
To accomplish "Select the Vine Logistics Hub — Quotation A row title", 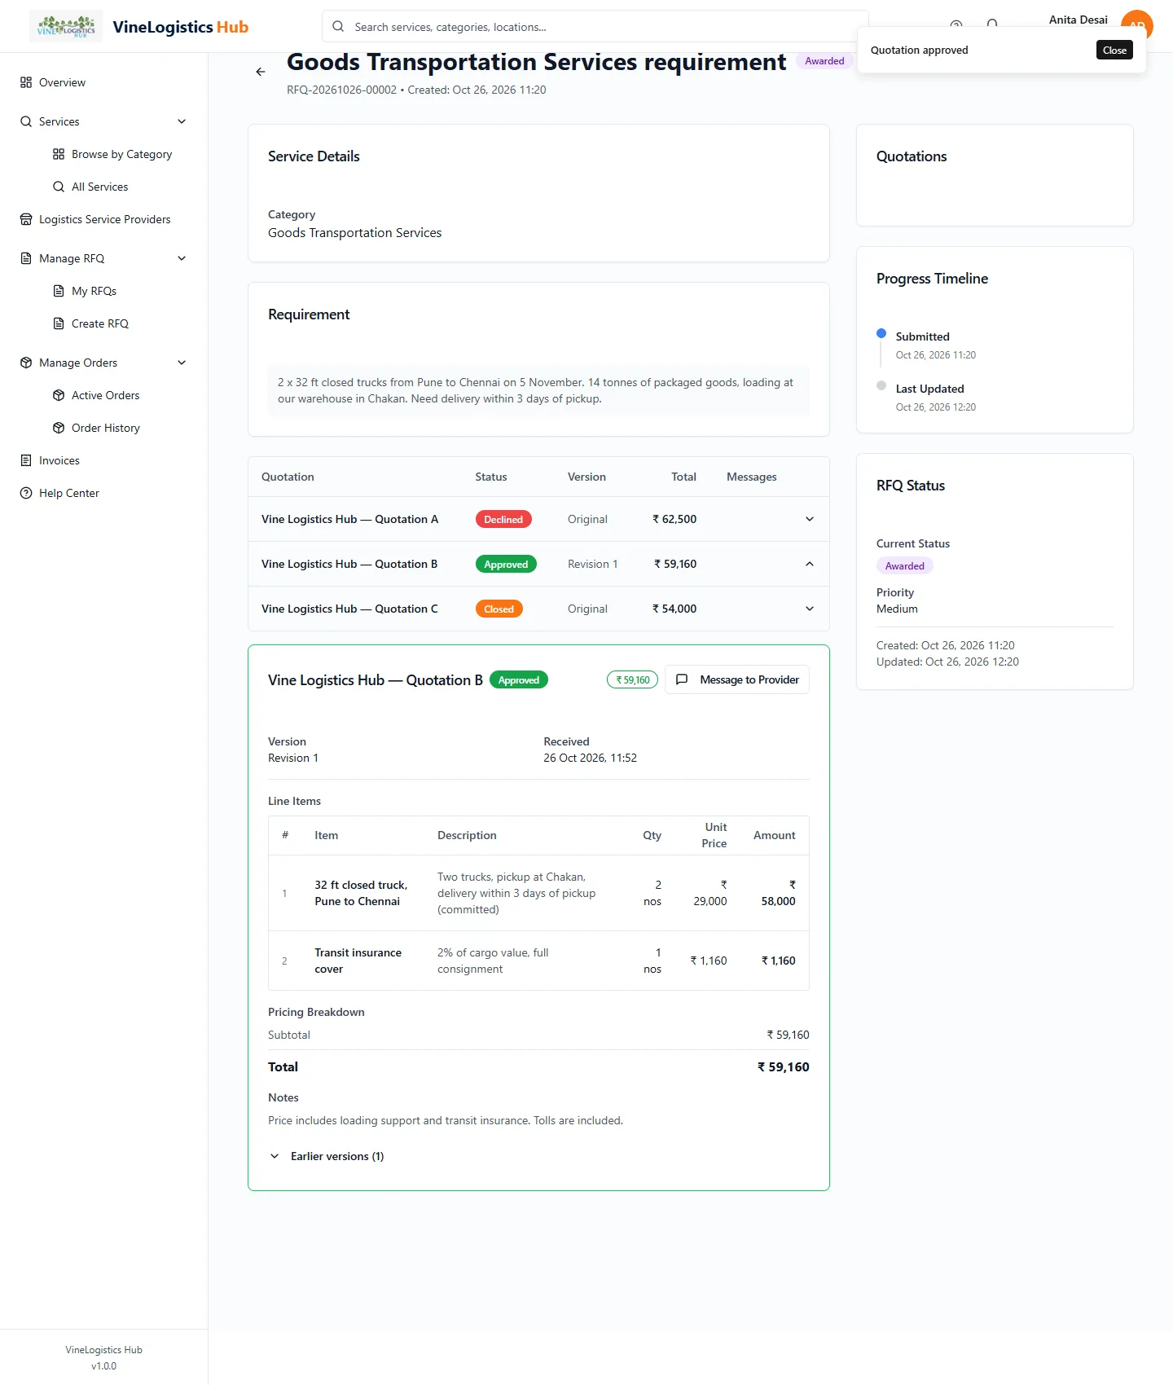I will coord(349,519).
